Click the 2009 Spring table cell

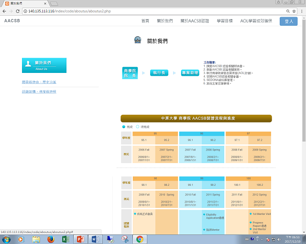[x=260, y=154]
